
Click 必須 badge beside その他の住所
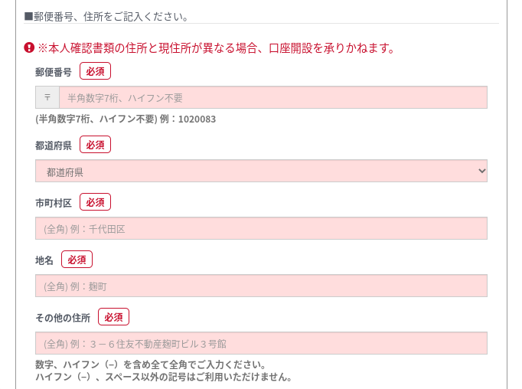coord(113,317)
